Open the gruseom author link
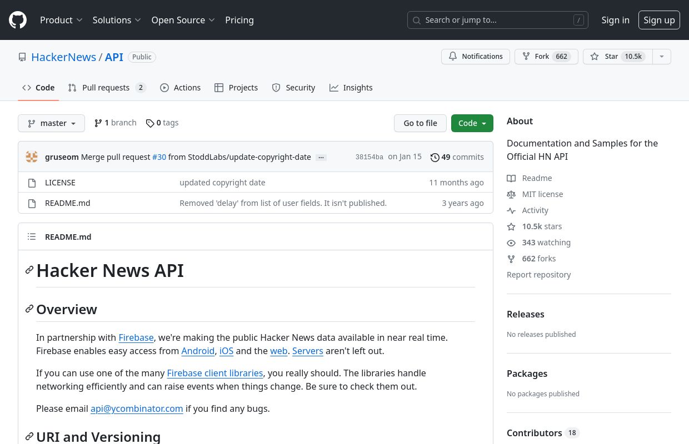 [62, 157]
